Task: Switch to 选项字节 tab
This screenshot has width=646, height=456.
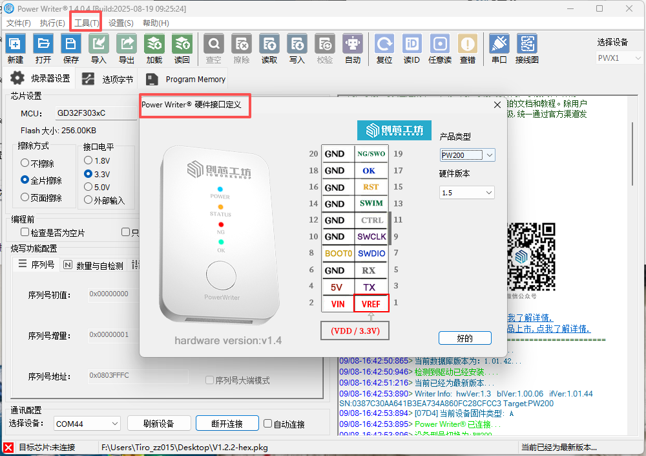Action: (x=107, y=79)
